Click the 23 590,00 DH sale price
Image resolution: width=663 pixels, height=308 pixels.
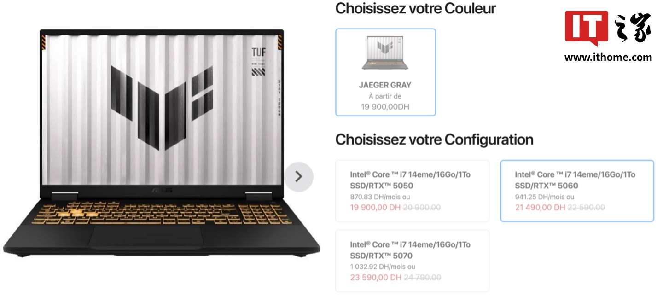(x=375, y=278)
